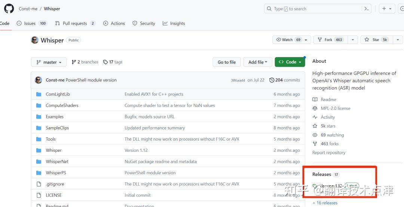The image size is (404, 207).
Task: Open the create new plus dropdown
Action: click(387, 9)
